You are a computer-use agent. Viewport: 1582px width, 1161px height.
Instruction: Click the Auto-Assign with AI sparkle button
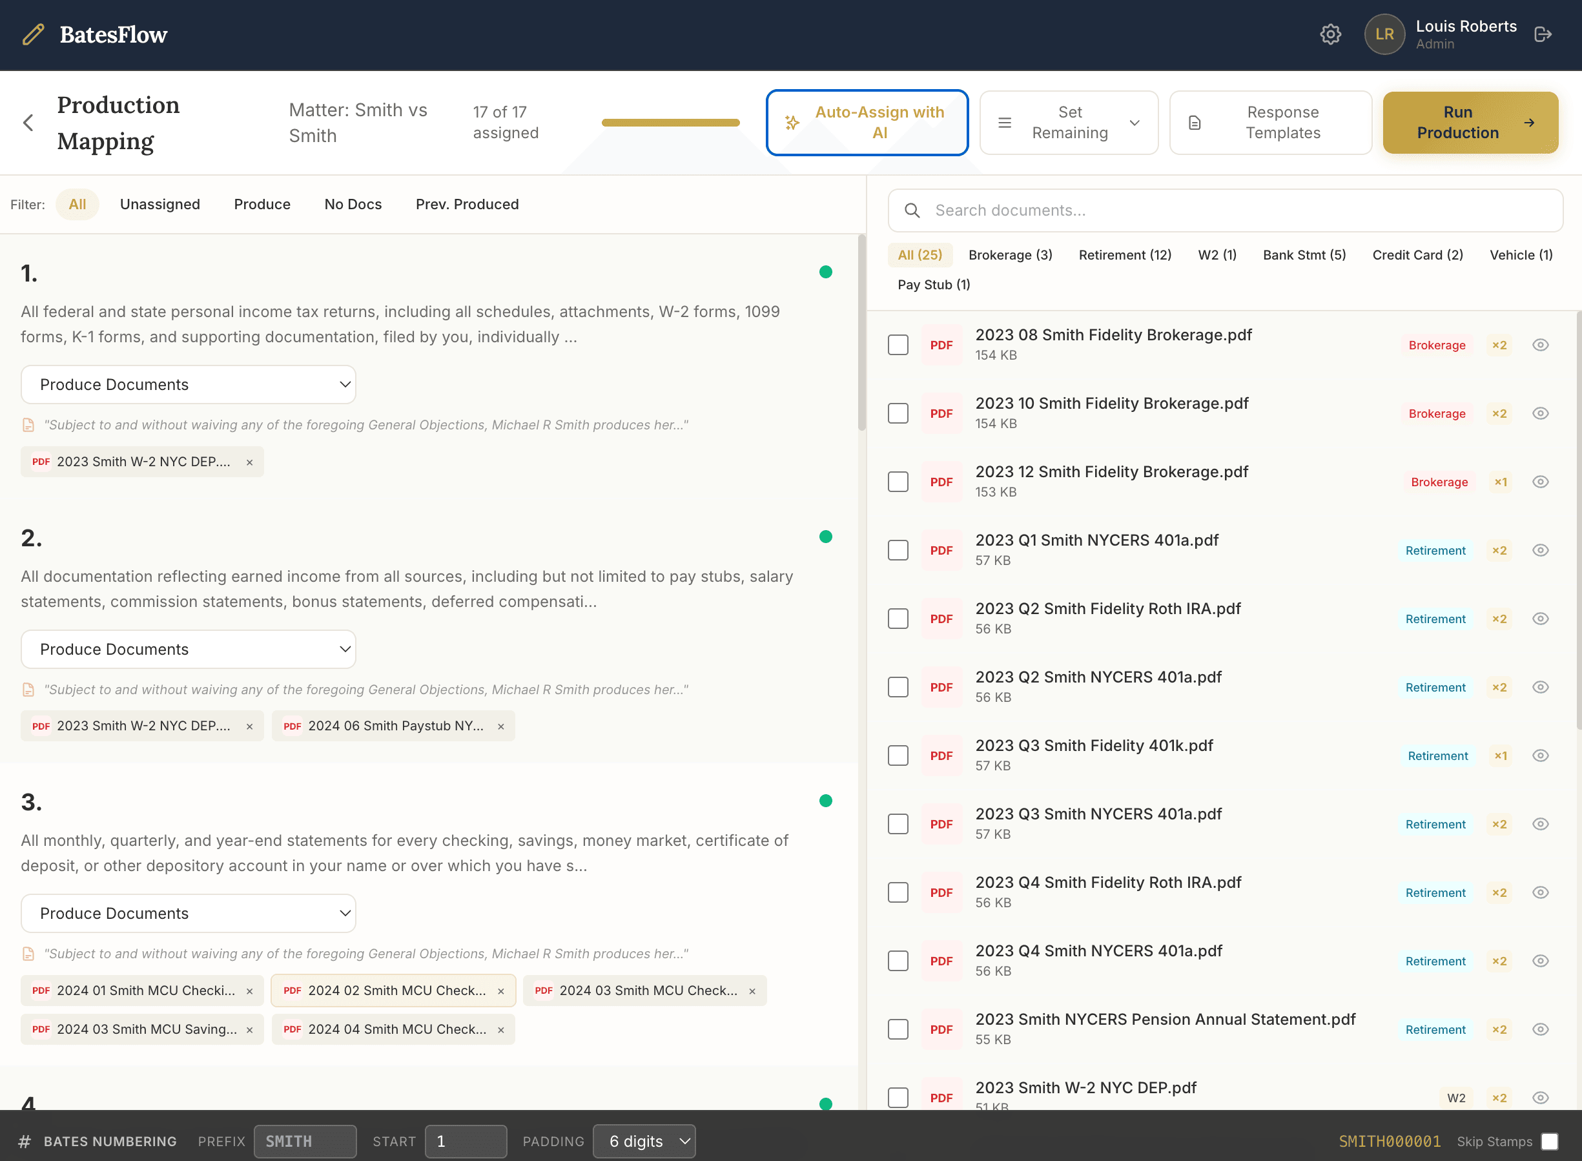pos(867,122)
